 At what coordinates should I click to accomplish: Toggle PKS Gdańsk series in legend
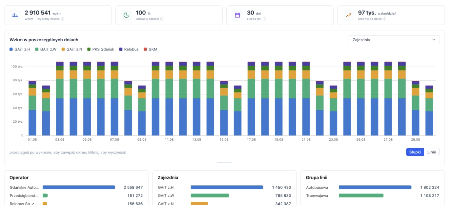click(101, 49)
